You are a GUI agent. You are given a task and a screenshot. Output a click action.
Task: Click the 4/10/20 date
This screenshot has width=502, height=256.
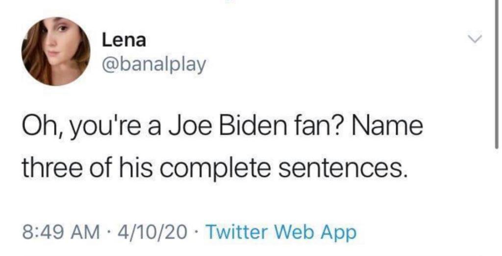[152, 232]
